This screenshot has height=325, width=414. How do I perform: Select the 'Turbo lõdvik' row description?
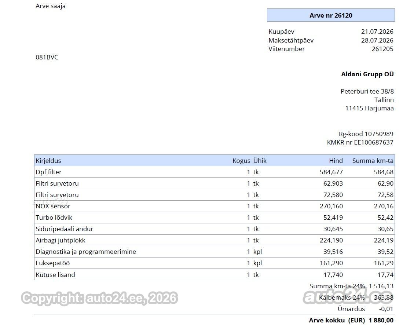click(54, 218)
